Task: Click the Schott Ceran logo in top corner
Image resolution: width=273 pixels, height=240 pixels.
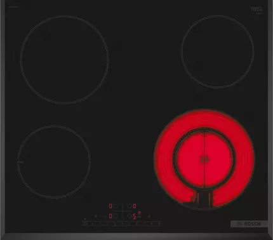Action: click(x=256, y=9)
